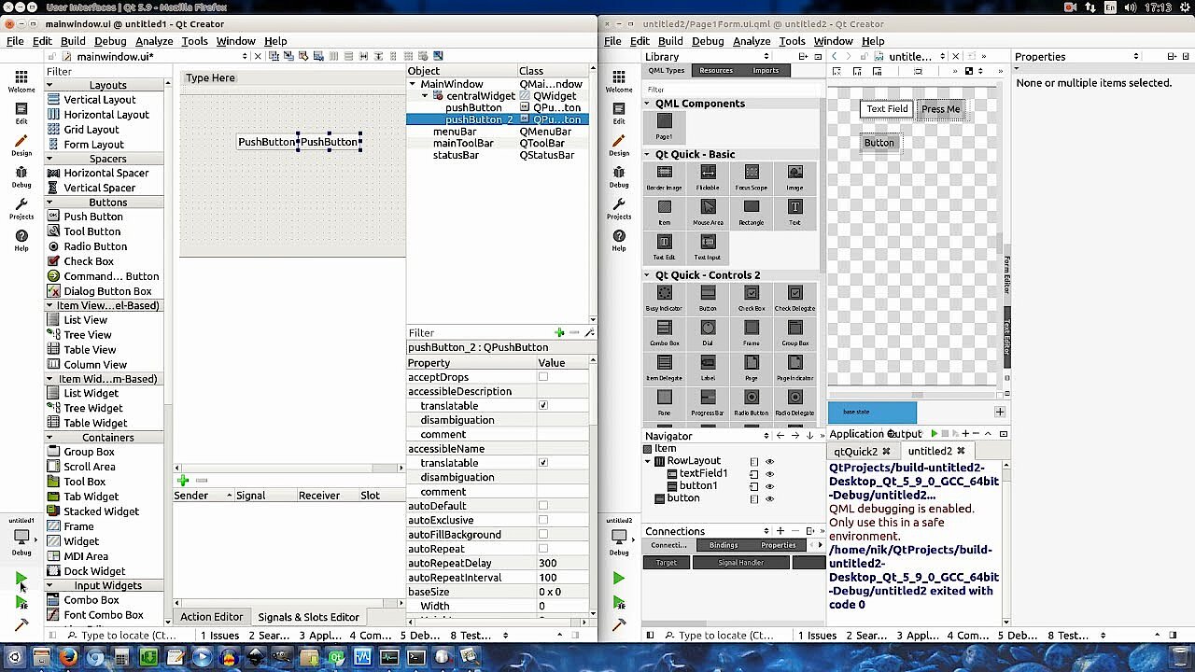This screenshot has height=672, width=1195.
Task: Open Projects mode in untitled1 window sidebar
Action: click(x=21, y=208)
